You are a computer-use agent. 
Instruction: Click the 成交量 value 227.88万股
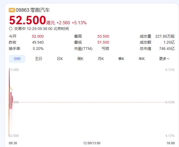click(165, 36)
